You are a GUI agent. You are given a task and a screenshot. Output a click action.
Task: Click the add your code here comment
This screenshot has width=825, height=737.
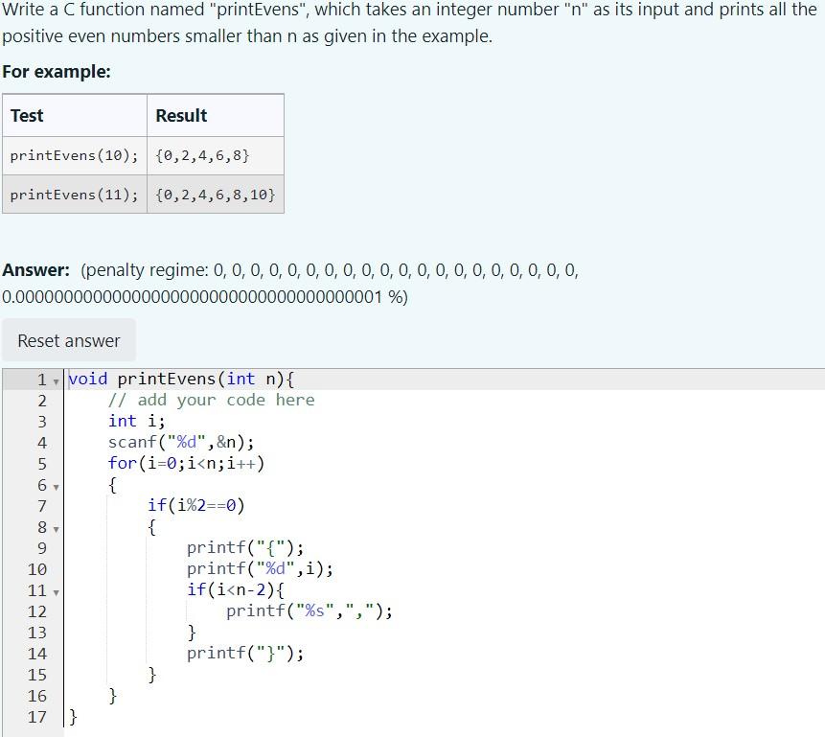(212, 401)
